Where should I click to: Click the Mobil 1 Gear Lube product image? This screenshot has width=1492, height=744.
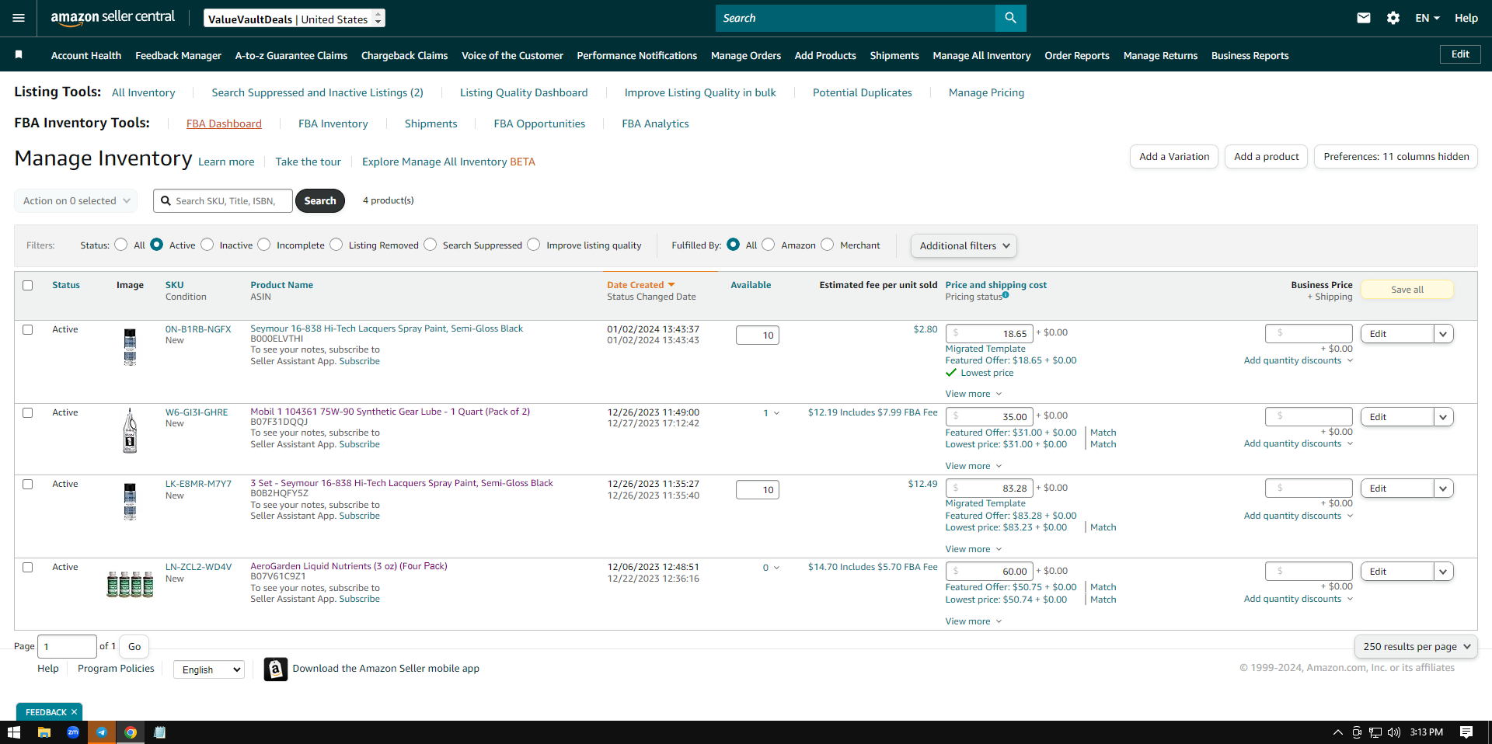(x=130, y=431)
